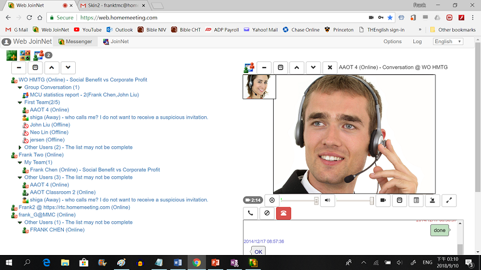
Task: Click the fullscreen expand arrows icon
Action: (449, 201)
